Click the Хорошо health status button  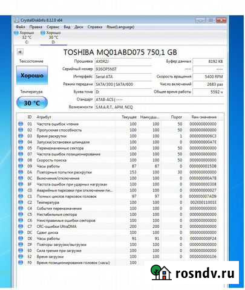coord(32,76)
